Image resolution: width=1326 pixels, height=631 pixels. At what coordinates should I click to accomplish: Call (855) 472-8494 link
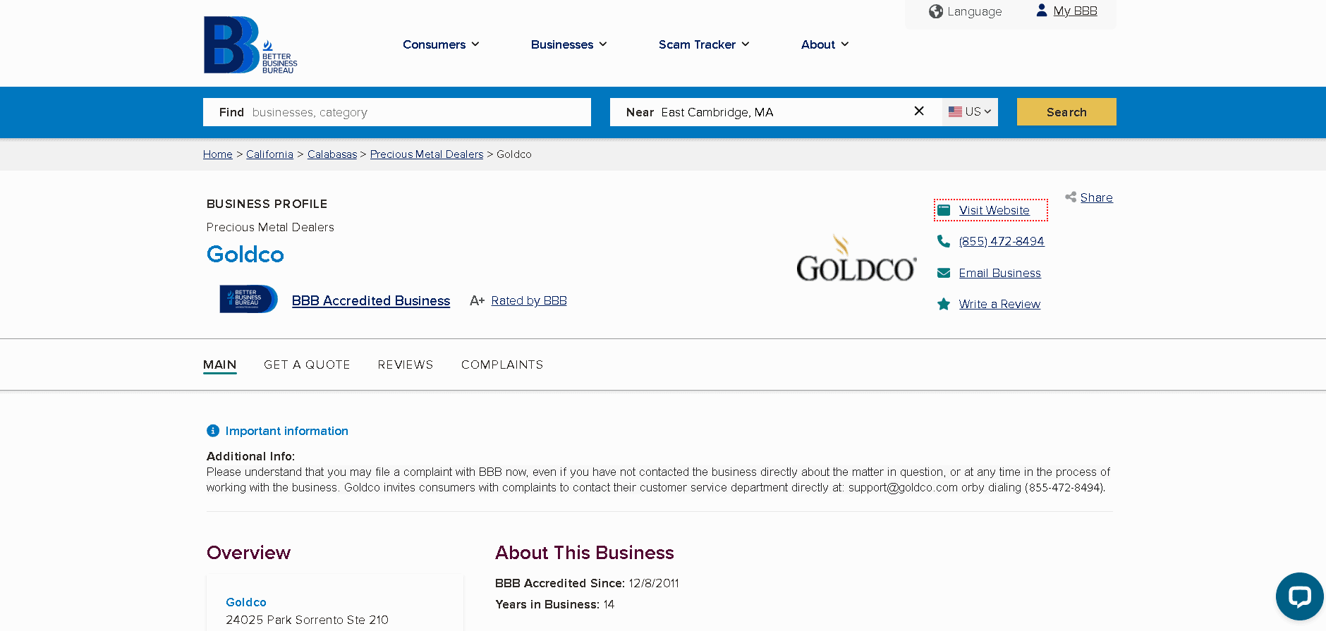coord(1002,241)
